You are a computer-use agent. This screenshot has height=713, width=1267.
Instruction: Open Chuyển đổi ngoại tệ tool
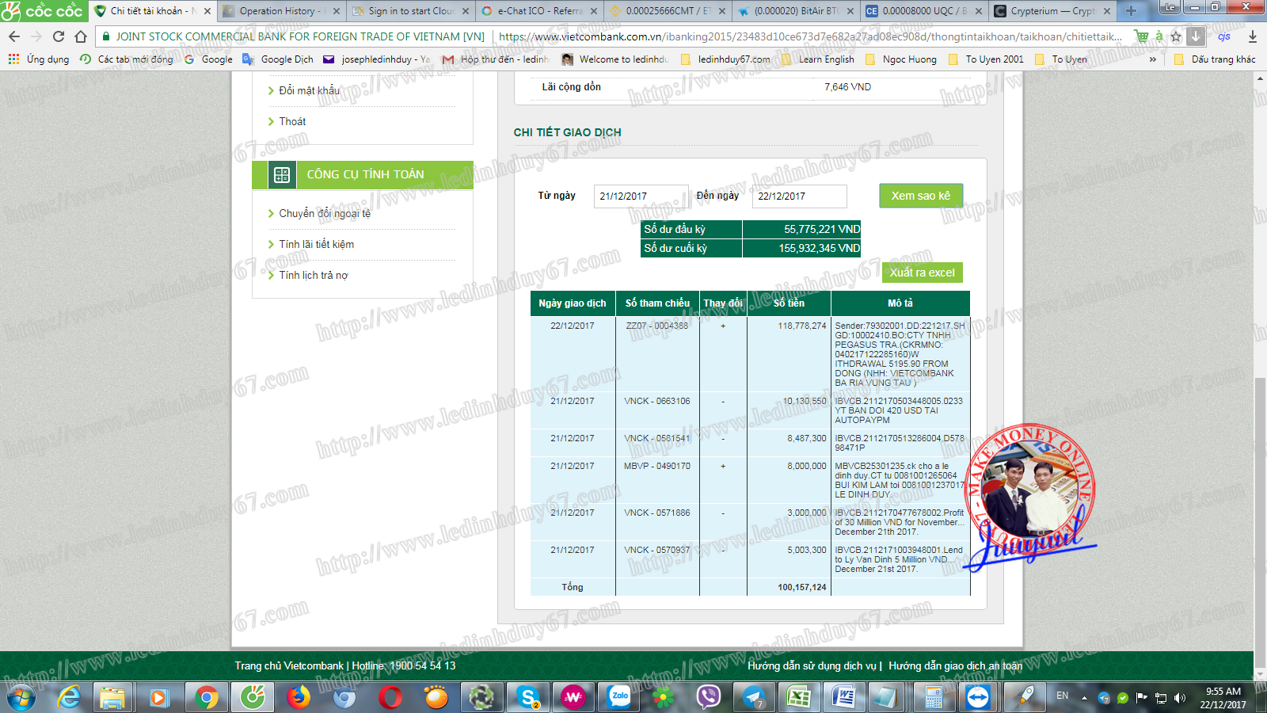pos(325,213)
